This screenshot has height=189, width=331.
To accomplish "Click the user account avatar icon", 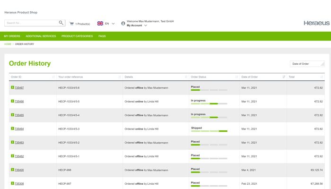I will click(x=123, y=23).
